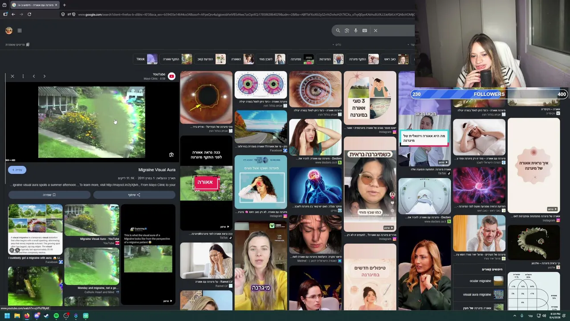Open Discord from the taskbar

coord(37,316)
